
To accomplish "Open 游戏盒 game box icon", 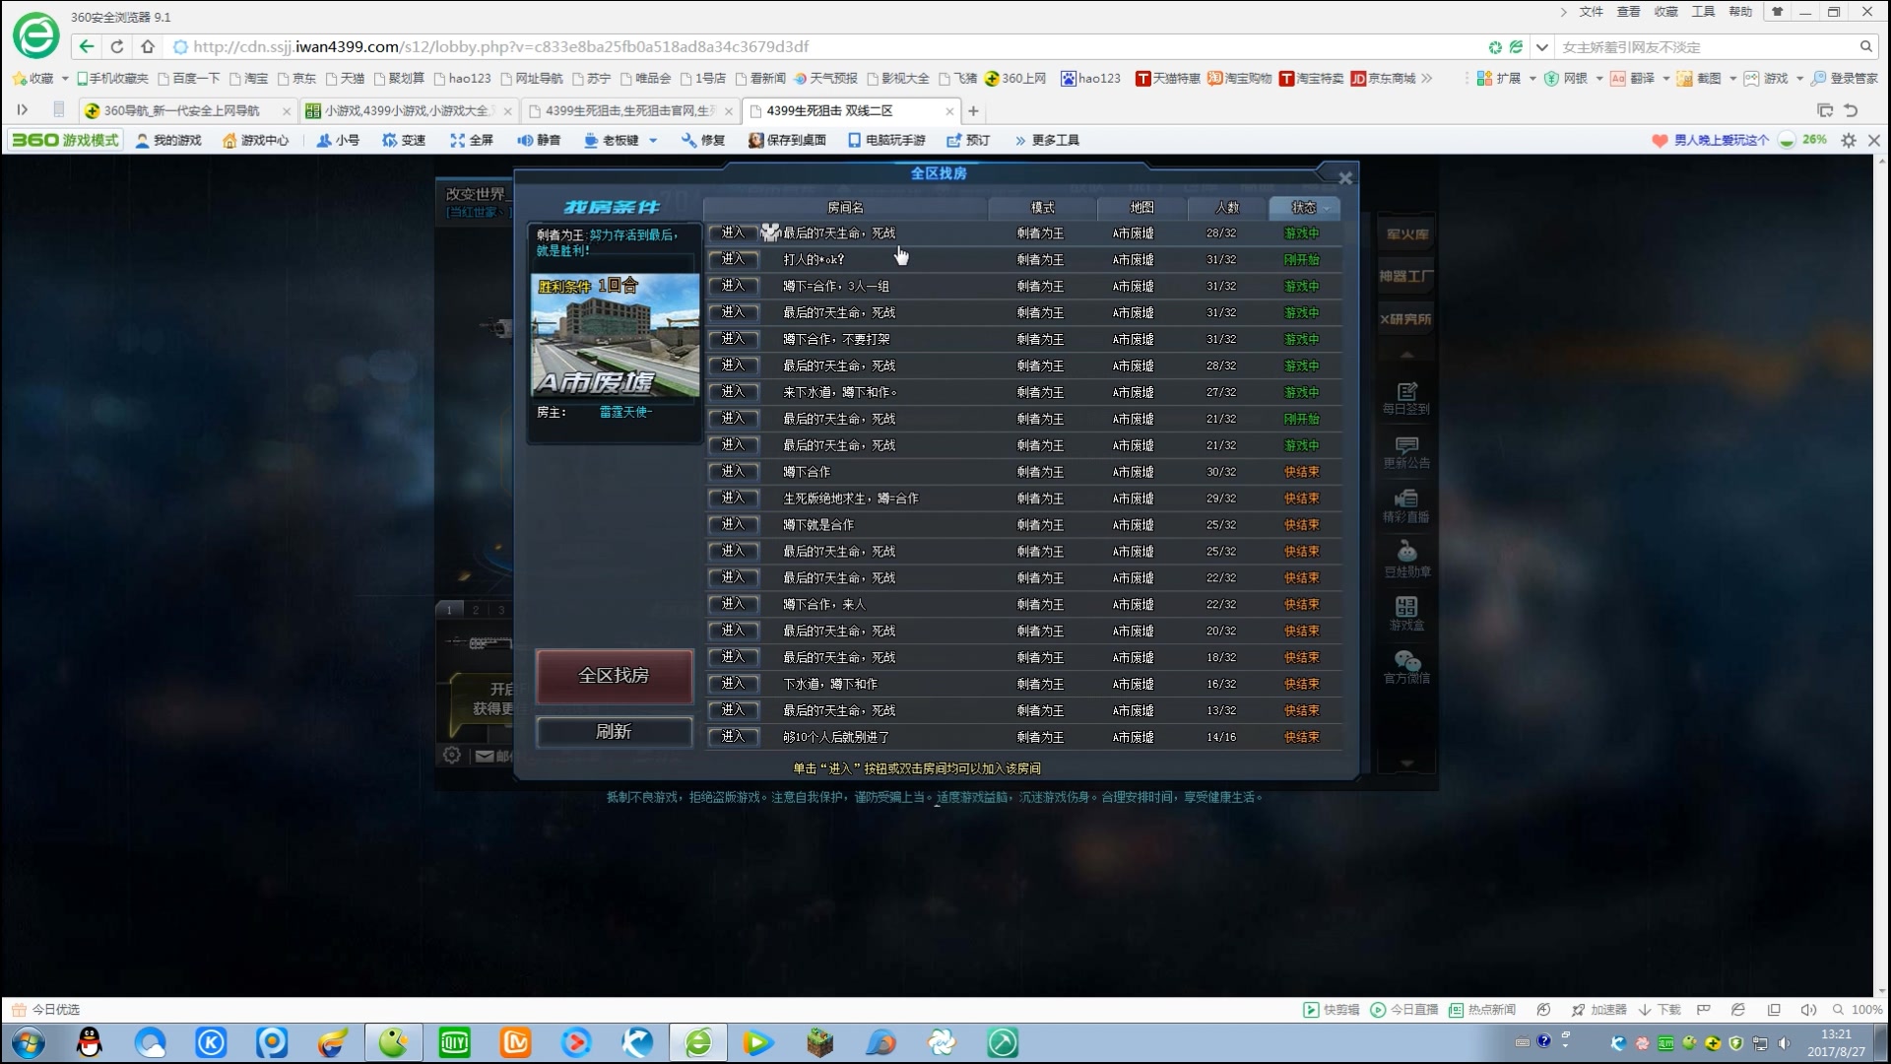I will tap(1406, 613).
